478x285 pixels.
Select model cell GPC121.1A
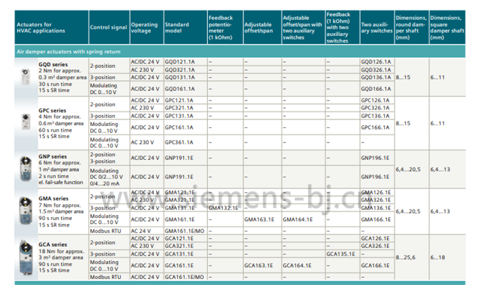click(x=179, y=100)
